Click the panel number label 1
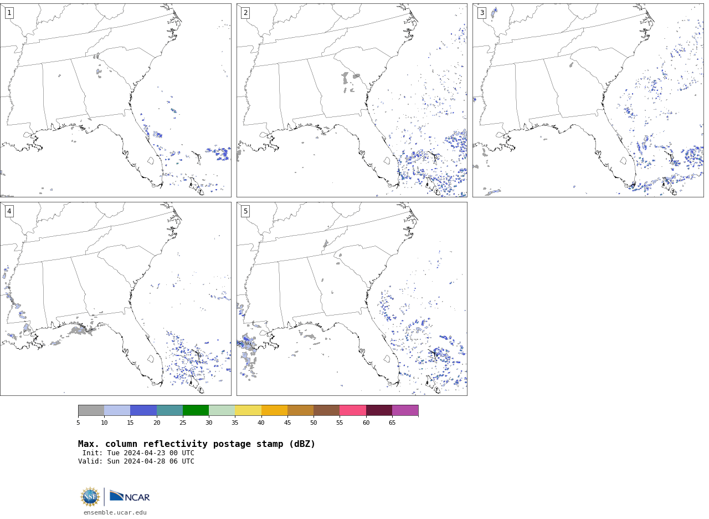This screenshot has height=519, width=709. pyautogui.click(x=9, y=13)
